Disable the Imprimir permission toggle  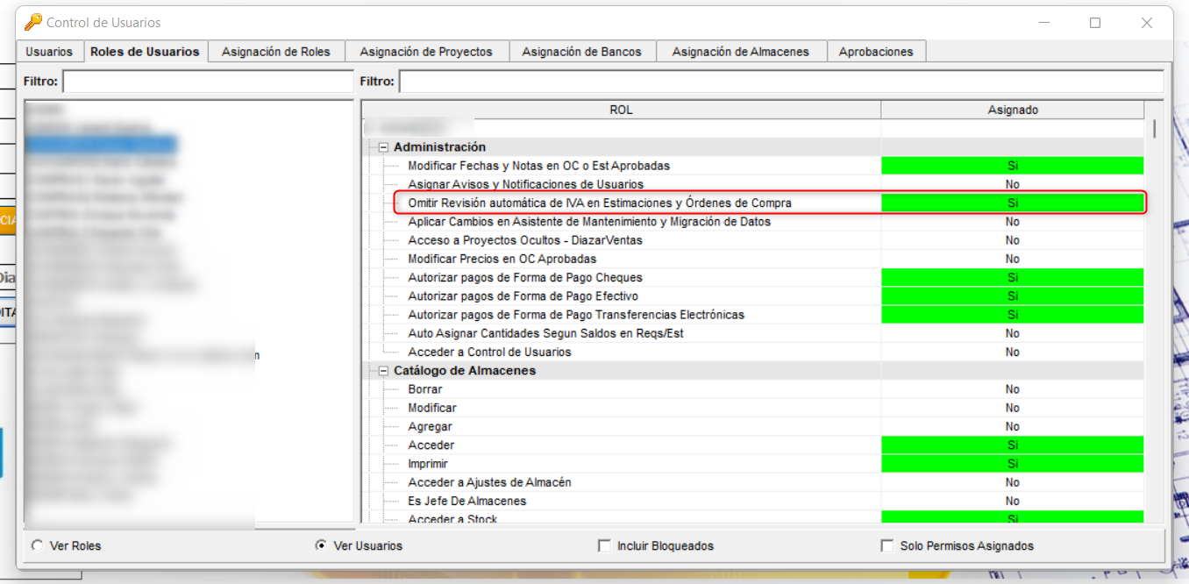click(1012, 463)
